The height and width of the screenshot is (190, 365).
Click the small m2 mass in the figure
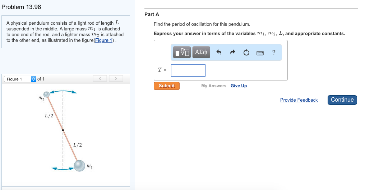pos(46,94)
